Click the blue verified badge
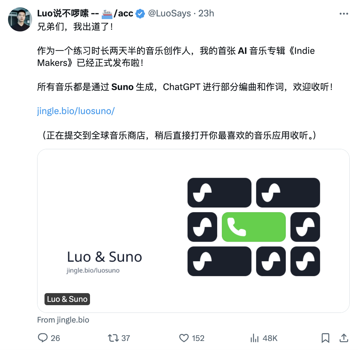This screenshot has width=358, height=350. [140, 13]
